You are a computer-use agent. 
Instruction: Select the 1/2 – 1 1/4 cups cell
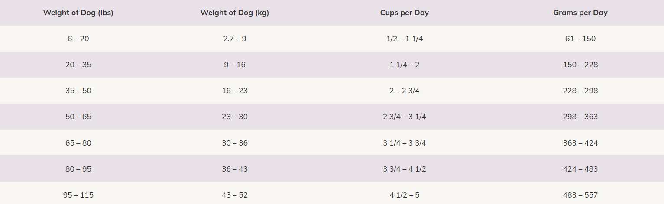[x=404, y=39]
